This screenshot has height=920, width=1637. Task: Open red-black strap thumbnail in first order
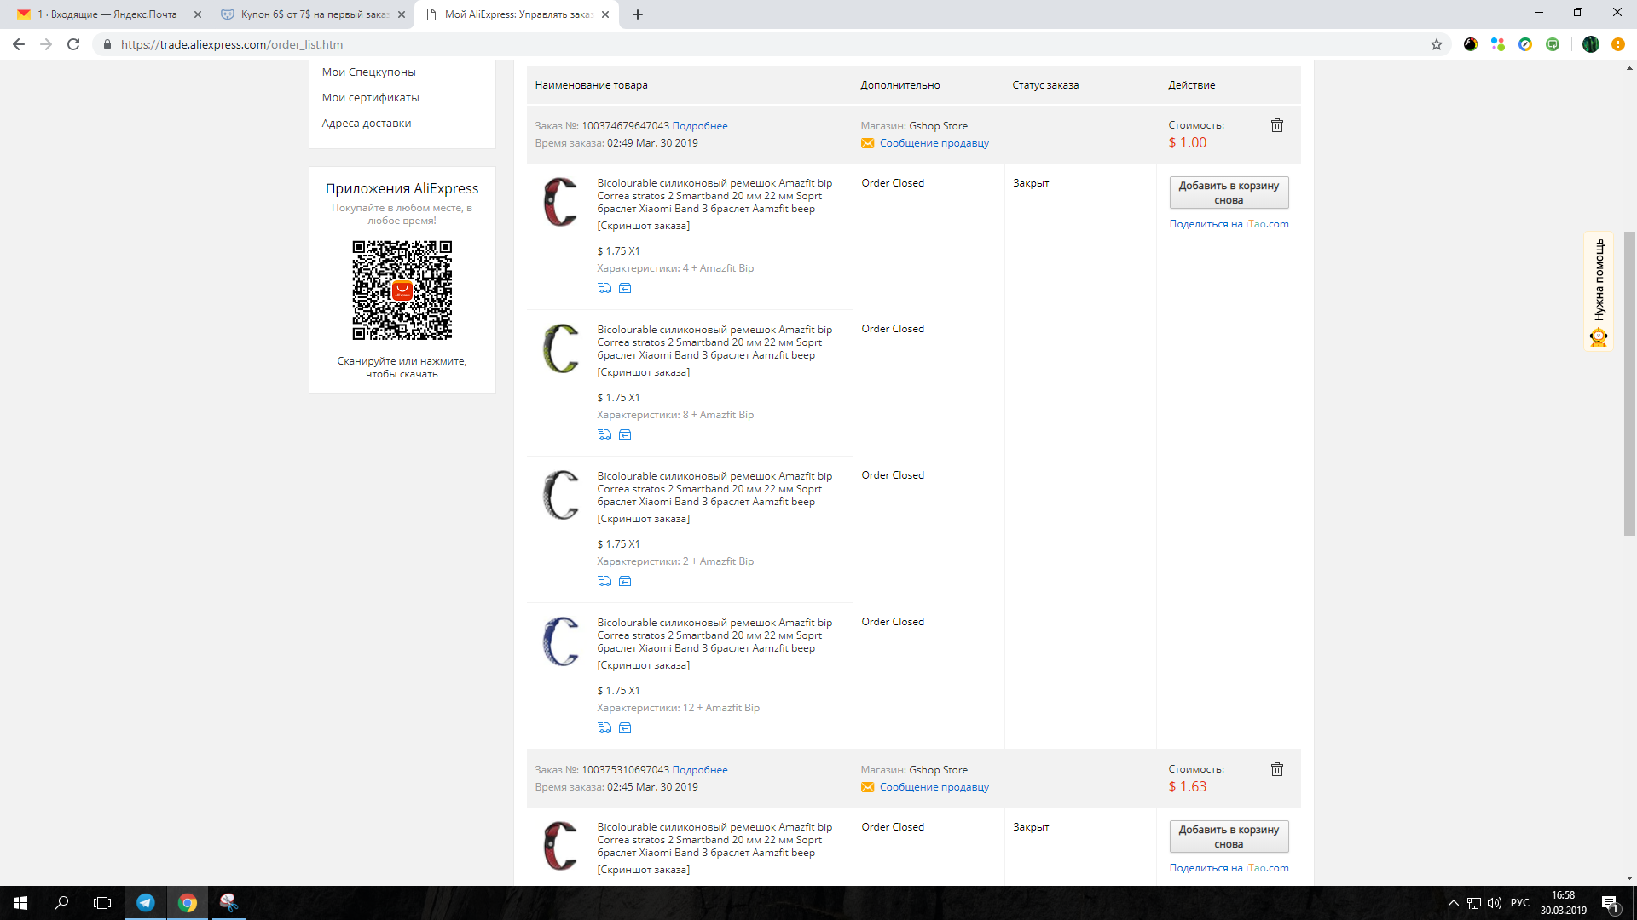coord(561,202)
